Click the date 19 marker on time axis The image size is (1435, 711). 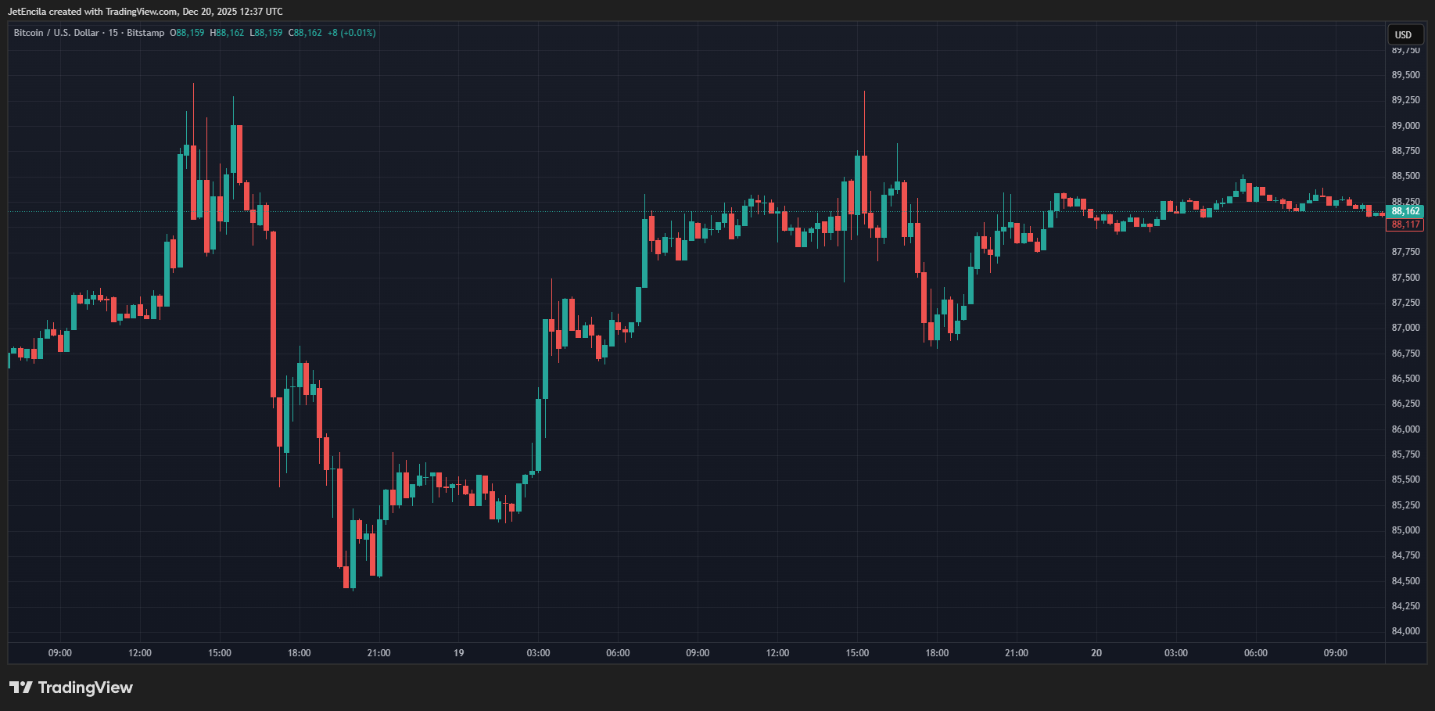click(458, 653)
